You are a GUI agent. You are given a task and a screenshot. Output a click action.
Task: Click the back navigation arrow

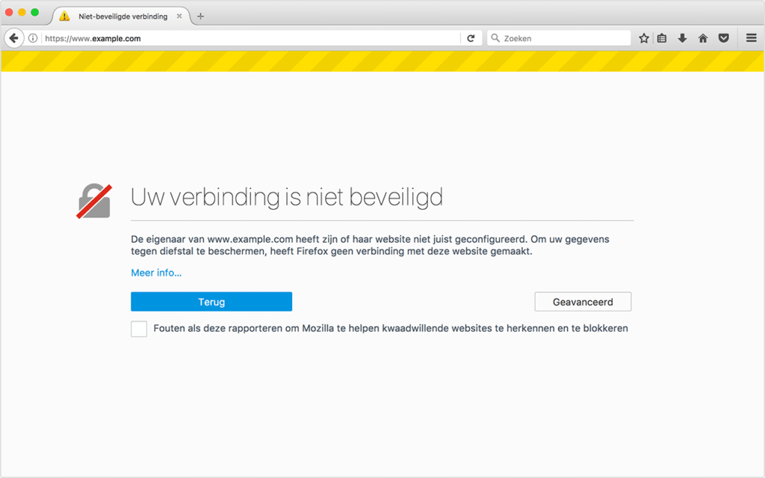click(x=13, y=37)
